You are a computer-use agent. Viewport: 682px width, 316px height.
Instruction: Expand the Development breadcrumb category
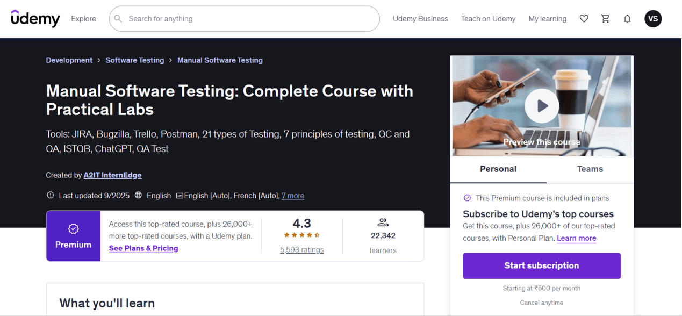(69, 60)
